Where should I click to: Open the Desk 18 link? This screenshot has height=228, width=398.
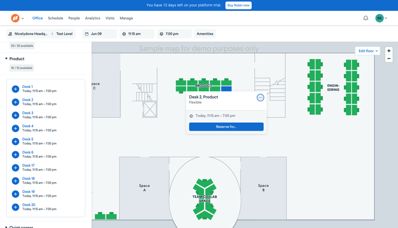tap(28, 179)
